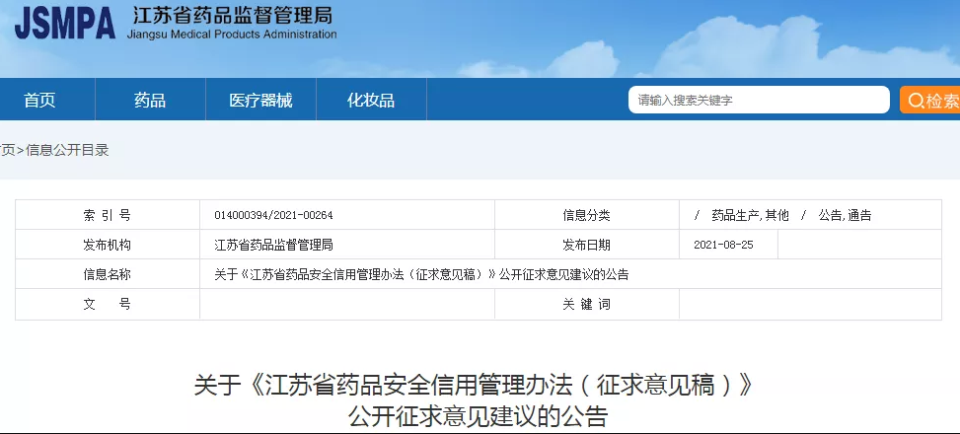
Task: Click the 信息名称 row title text
Action: pyautogui.click(x=421, y=275)
